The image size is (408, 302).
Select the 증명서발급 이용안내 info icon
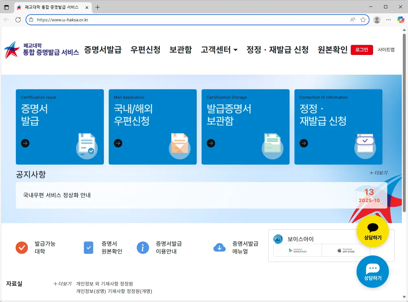(x=143, y=248)
